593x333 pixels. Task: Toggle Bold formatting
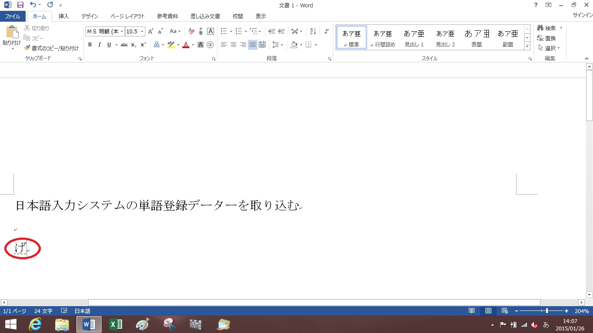[x=90, y=45]
